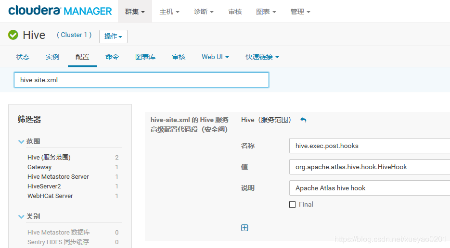Switch to the 审核 tab under Hive
The width and height of the screenshot is (450, 248).
point(179,57)
